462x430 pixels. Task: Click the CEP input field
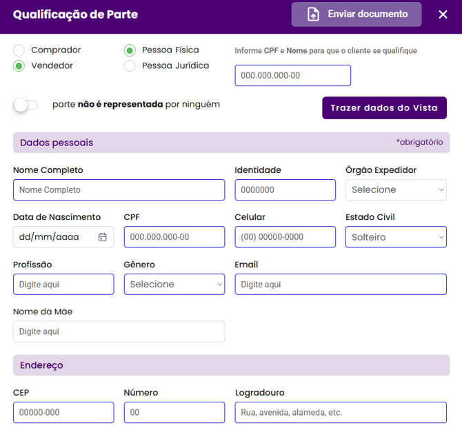coord(63,412)
